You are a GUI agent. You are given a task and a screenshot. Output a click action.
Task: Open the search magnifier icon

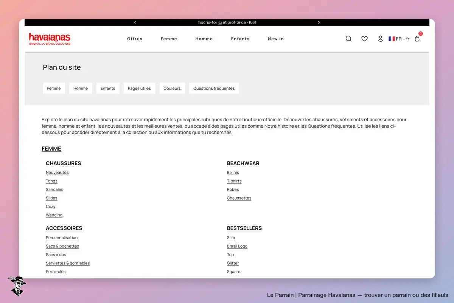(348, 39)
